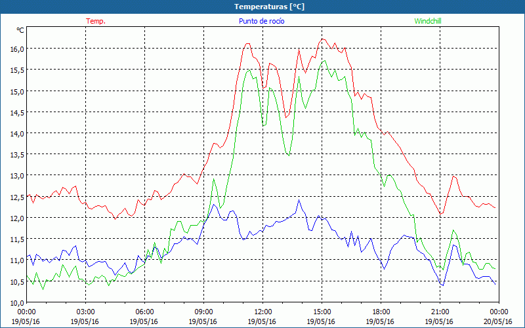Click the '12:00' time axis label
The image size is (525, 328).
point(263,312)
